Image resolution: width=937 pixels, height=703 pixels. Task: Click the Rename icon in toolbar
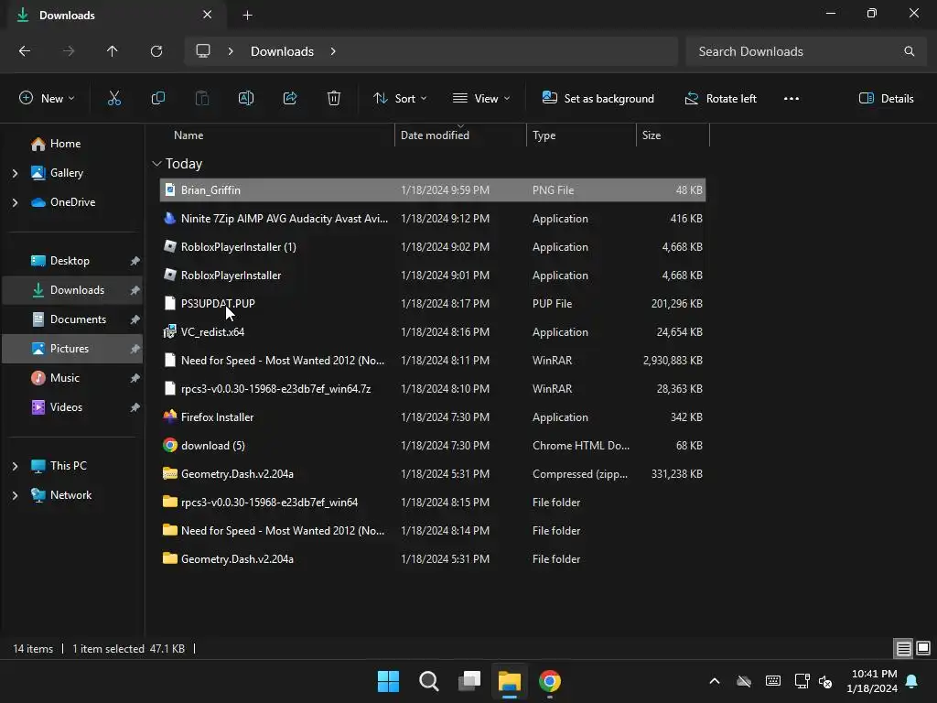(x=245, y=99)
